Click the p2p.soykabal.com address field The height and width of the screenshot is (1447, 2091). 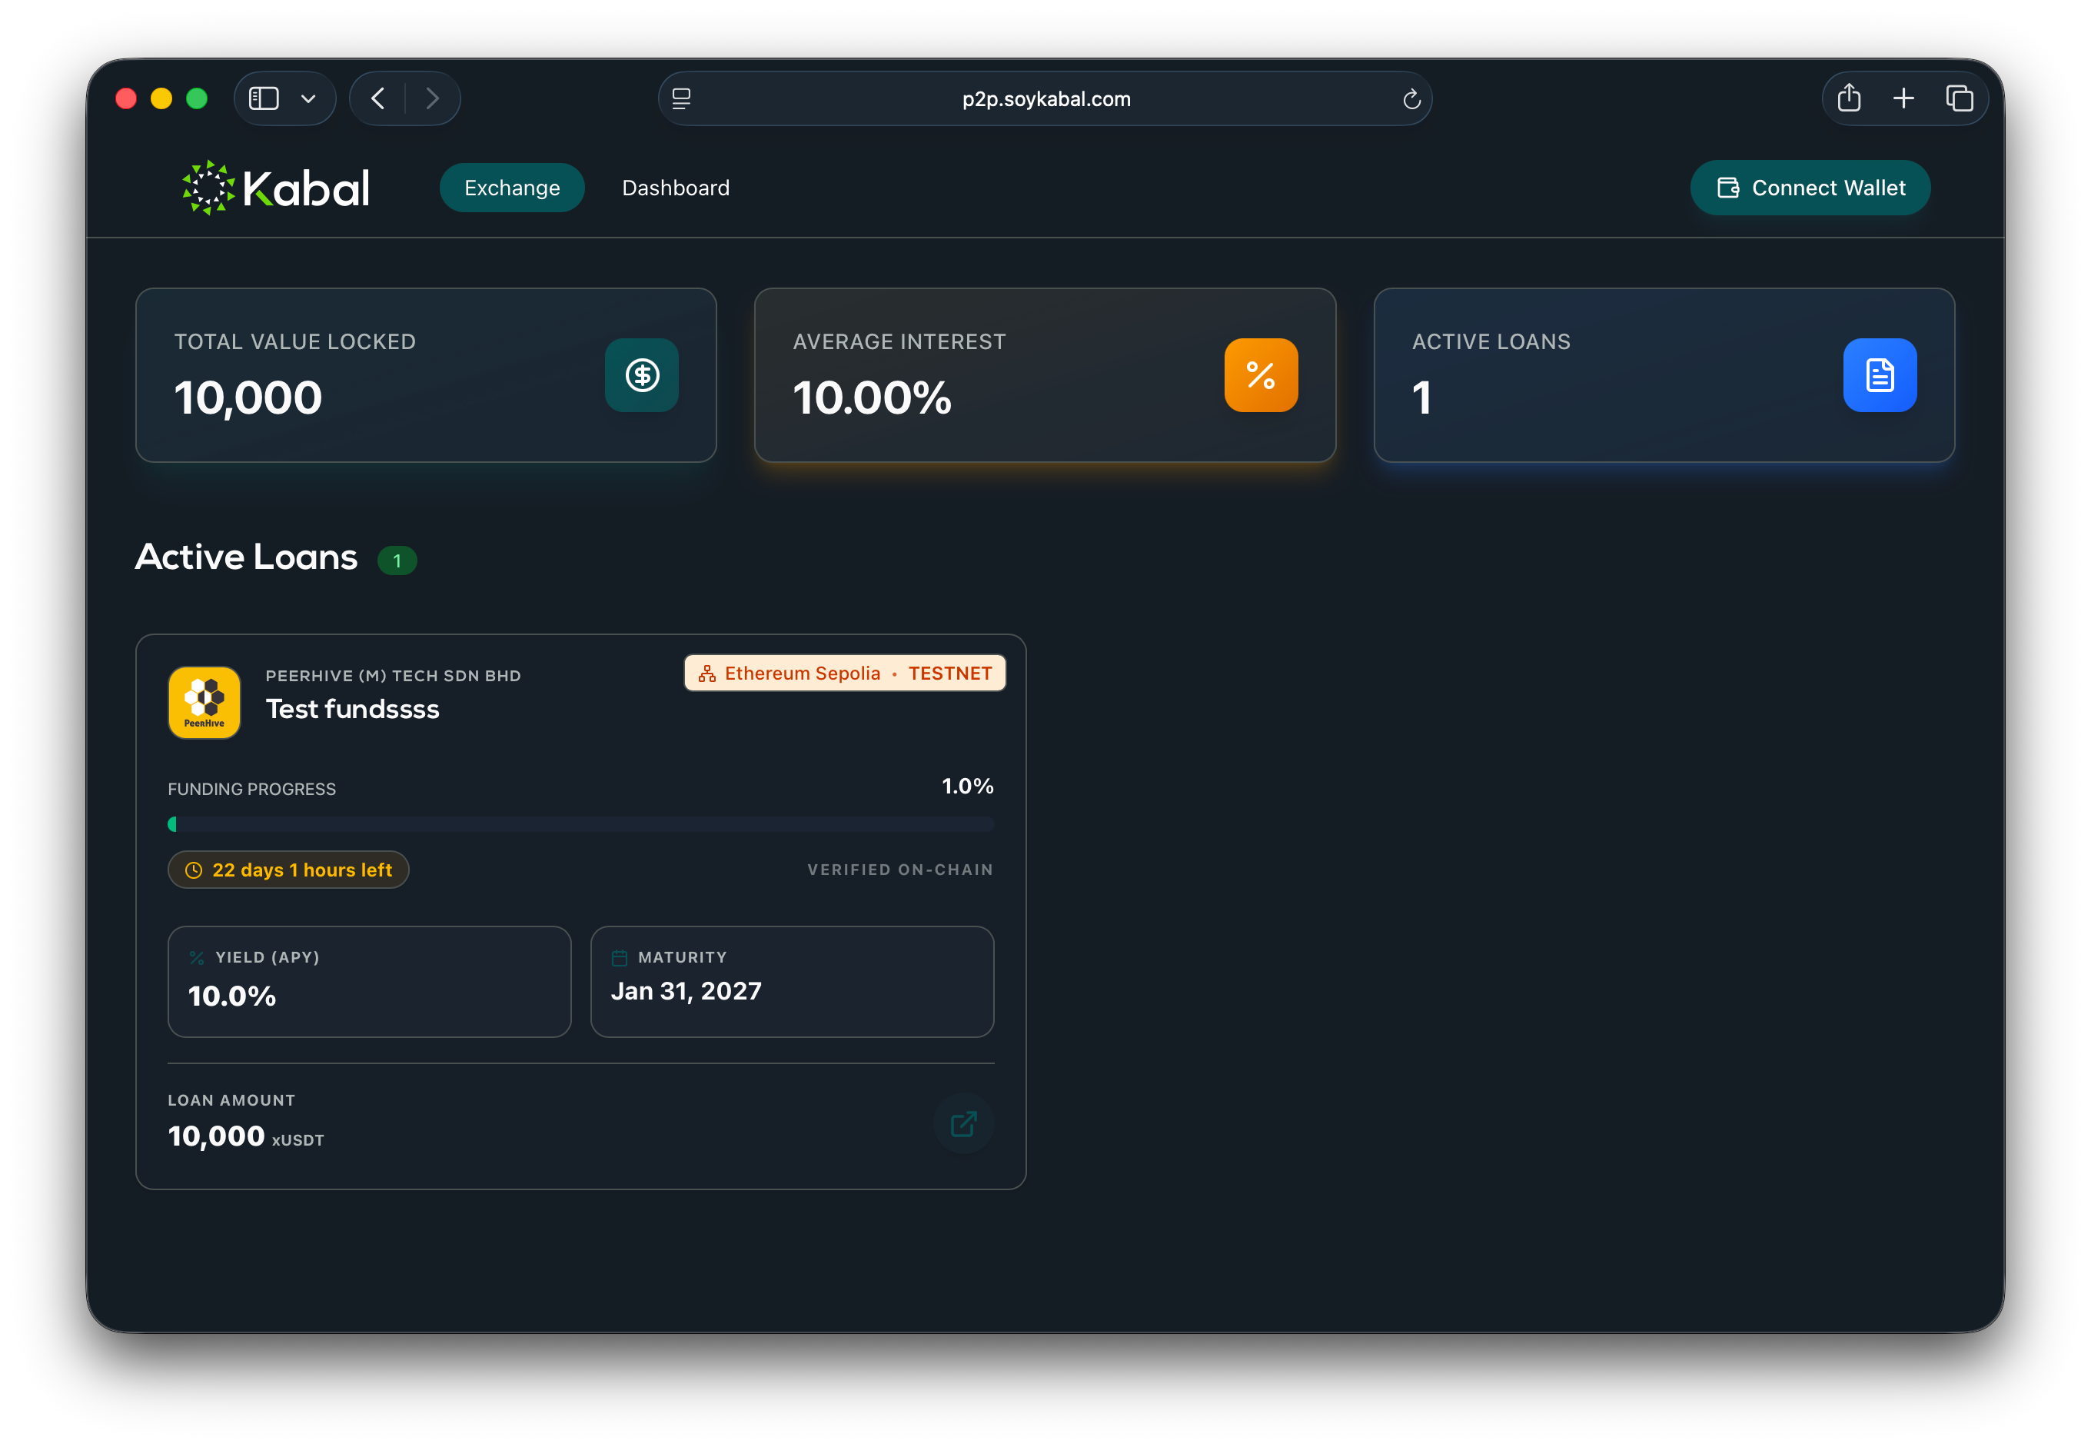1046,99
